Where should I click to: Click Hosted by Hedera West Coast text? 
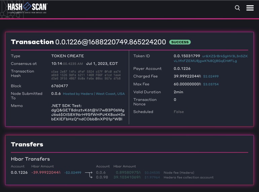point(94,94)
